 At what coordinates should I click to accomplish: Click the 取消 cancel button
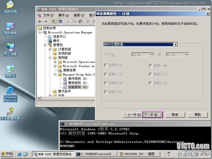click(175, 115)
